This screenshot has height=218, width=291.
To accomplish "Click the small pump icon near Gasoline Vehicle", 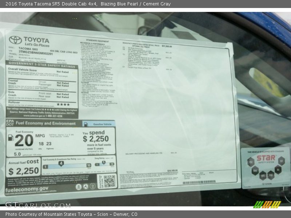I will click(86, 124).
